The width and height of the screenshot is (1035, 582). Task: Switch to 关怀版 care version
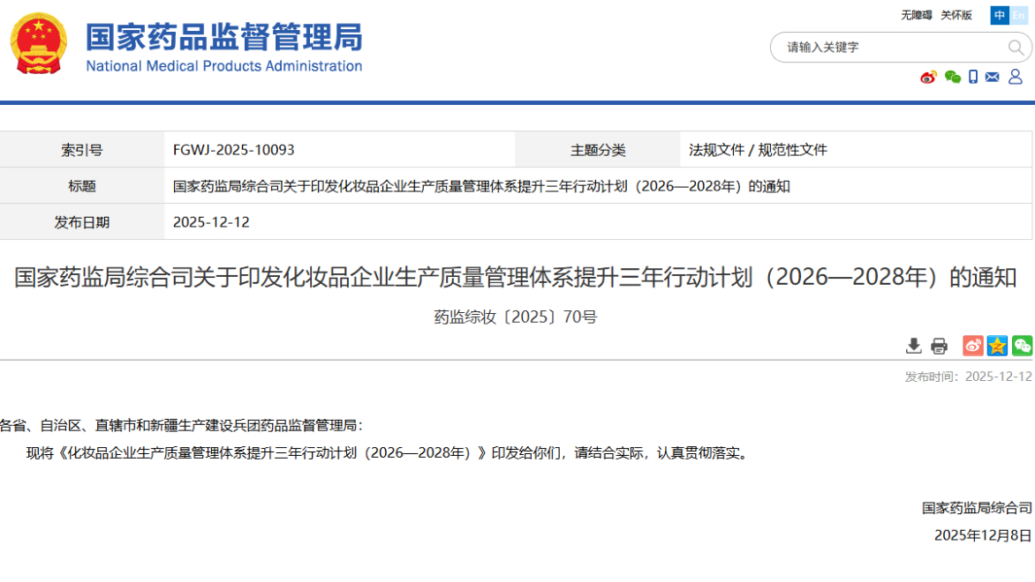tap(956, 15)
